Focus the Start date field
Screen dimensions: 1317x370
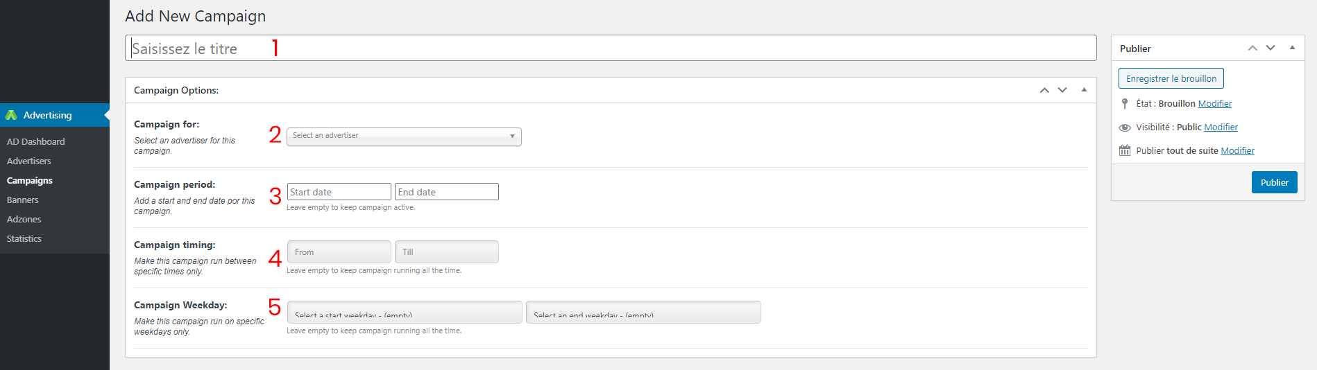click(339, 192)
